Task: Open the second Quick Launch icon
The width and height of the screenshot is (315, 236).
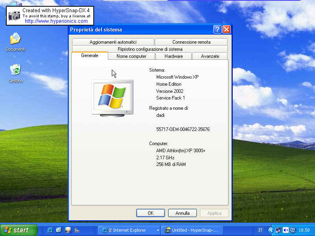Action: pos(59,230)
